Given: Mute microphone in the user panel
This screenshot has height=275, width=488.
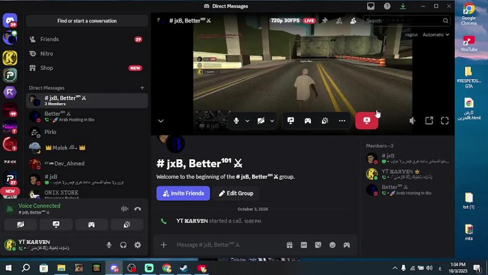Looking at the screenshot, I should 109,245.
